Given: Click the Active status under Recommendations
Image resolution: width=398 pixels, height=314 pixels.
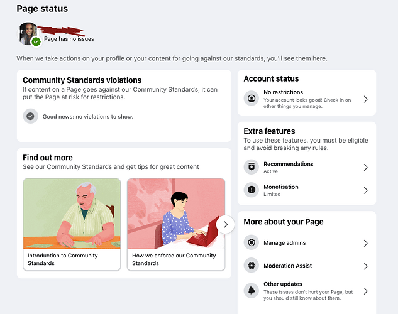Looking at the screenshot, I should (270, 171).
